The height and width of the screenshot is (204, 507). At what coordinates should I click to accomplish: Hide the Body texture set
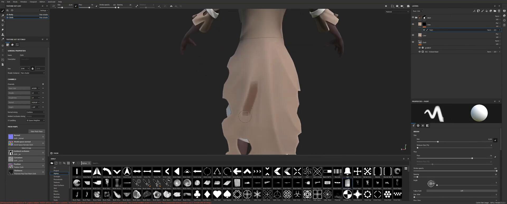[x=7, y=14]
